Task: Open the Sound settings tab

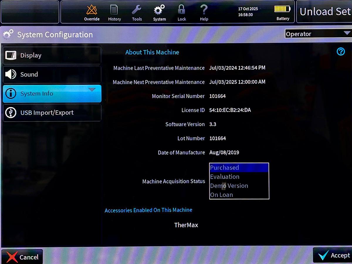Action: (x=52, y=75)
